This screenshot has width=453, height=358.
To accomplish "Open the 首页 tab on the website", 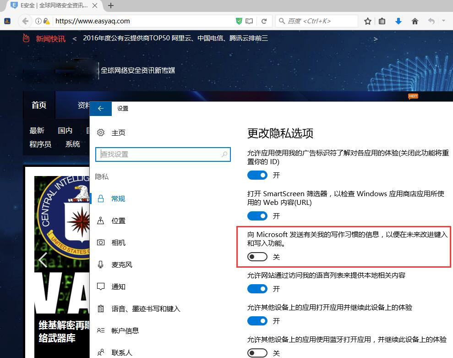I will click(39, 105).
